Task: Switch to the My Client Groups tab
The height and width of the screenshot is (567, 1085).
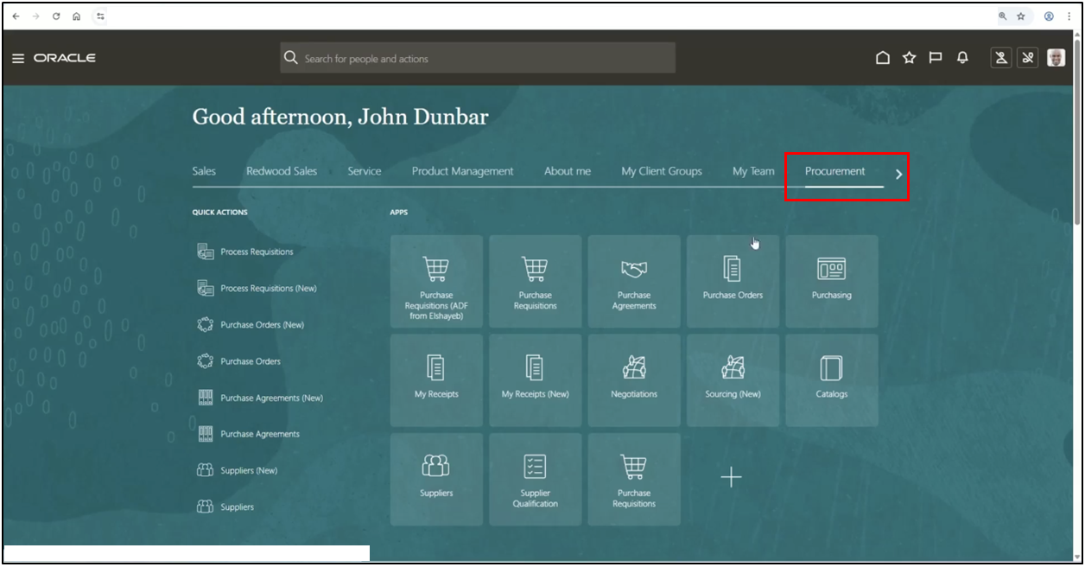Action: click(x=661, y=171)
